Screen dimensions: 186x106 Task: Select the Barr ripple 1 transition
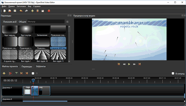[26, 56]
